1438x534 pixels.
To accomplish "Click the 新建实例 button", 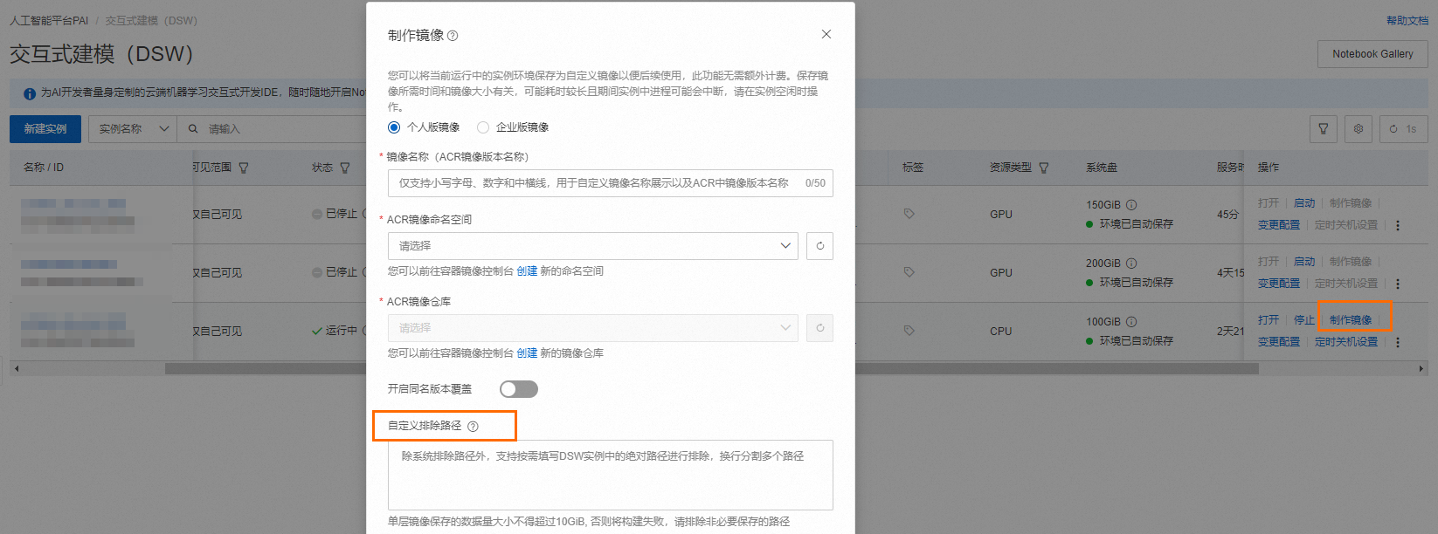I will (45, 129).
